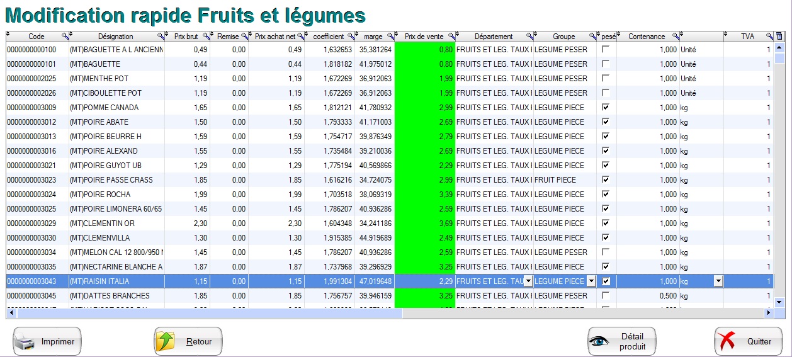
Task: Click the search icon in Code column header
Action: click(x=64, y=37)
